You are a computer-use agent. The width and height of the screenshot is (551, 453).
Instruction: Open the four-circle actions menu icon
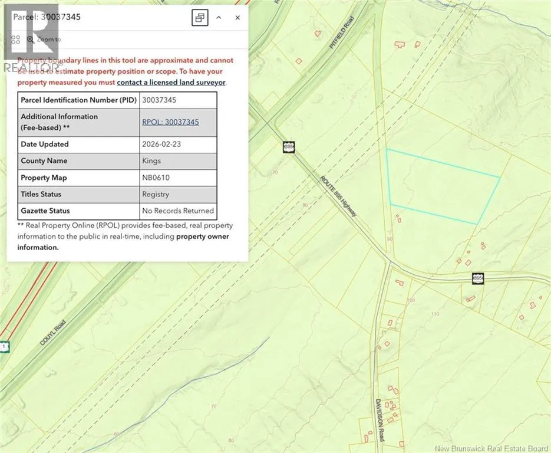click(x=15, y=40)
